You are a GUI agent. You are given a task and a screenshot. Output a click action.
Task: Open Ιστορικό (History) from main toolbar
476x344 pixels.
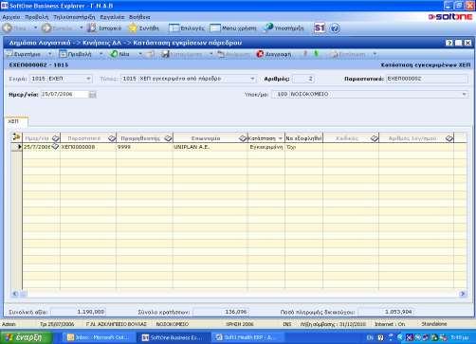(x=104, y=28)
